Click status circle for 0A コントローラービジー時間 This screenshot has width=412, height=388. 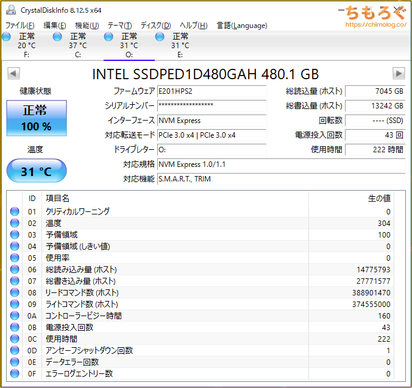click(x=15, y=316)
